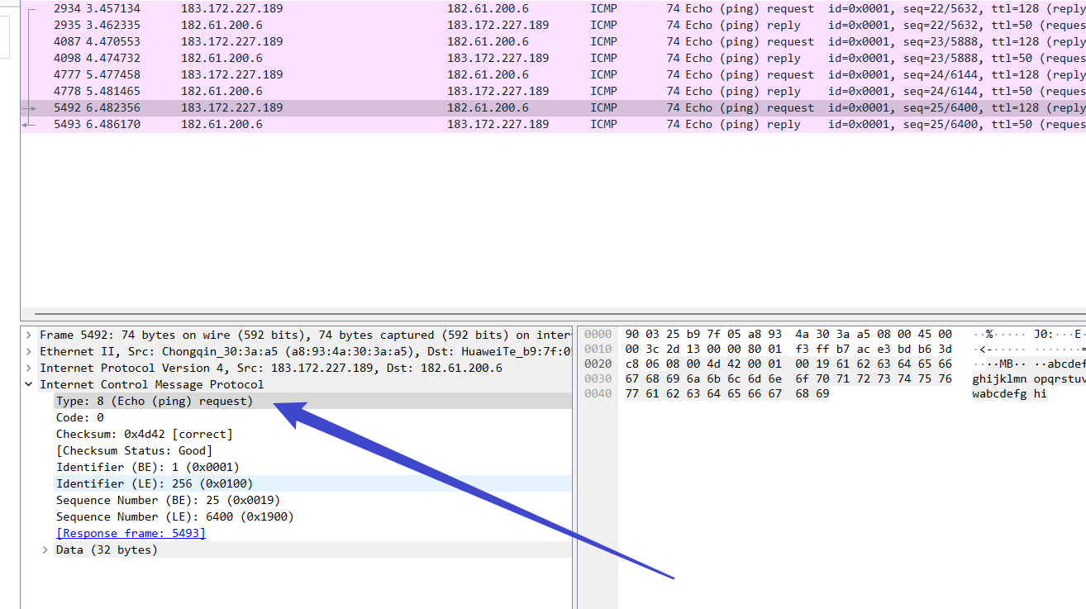The width and height of the screenshot is (1086, 609).
Task: Click destination 182.61.200.6 of packet 4777
Action: [x=488, y=74]
